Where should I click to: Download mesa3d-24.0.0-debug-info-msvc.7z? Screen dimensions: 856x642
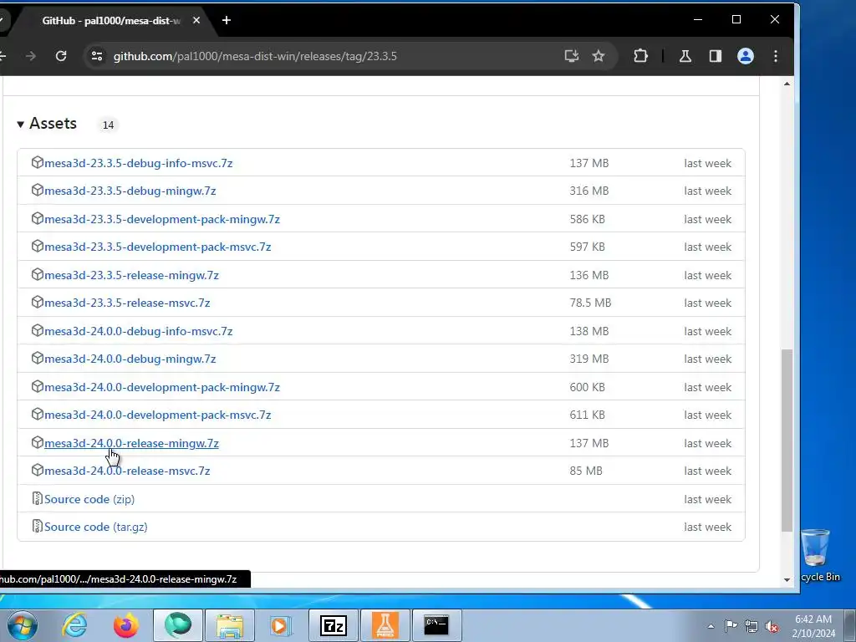138,331
